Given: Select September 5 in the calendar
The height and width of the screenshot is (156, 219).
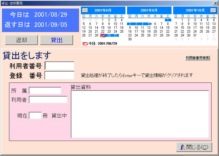Looking at the screenshot, I should pos(149,24).
